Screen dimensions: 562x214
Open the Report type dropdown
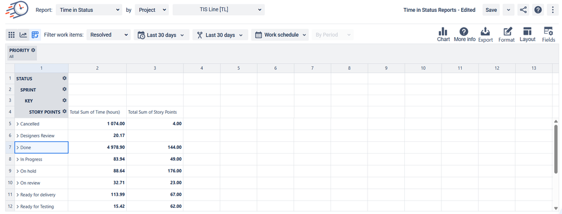(89, 10)
